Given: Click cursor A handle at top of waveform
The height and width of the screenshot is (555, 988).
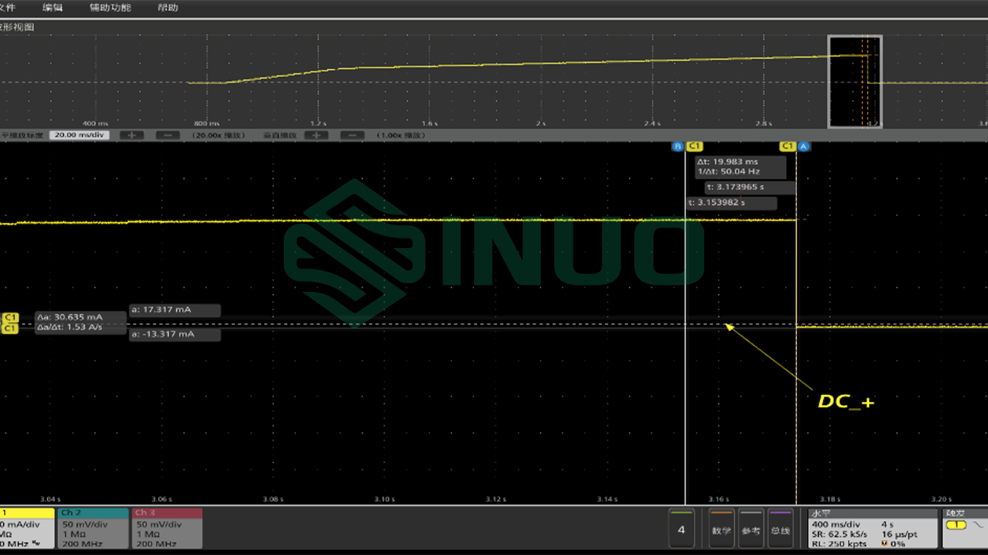Looking at the screenshot, I should click(x=803, y=147).
